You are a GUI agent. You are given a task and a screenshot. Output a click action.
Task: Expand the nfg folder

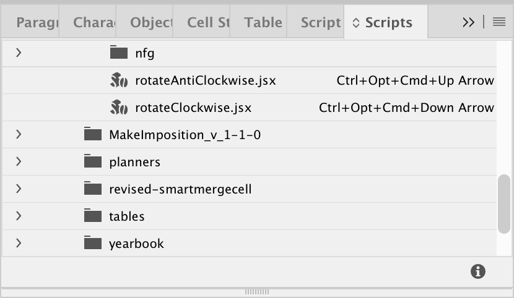coord(19,53)
